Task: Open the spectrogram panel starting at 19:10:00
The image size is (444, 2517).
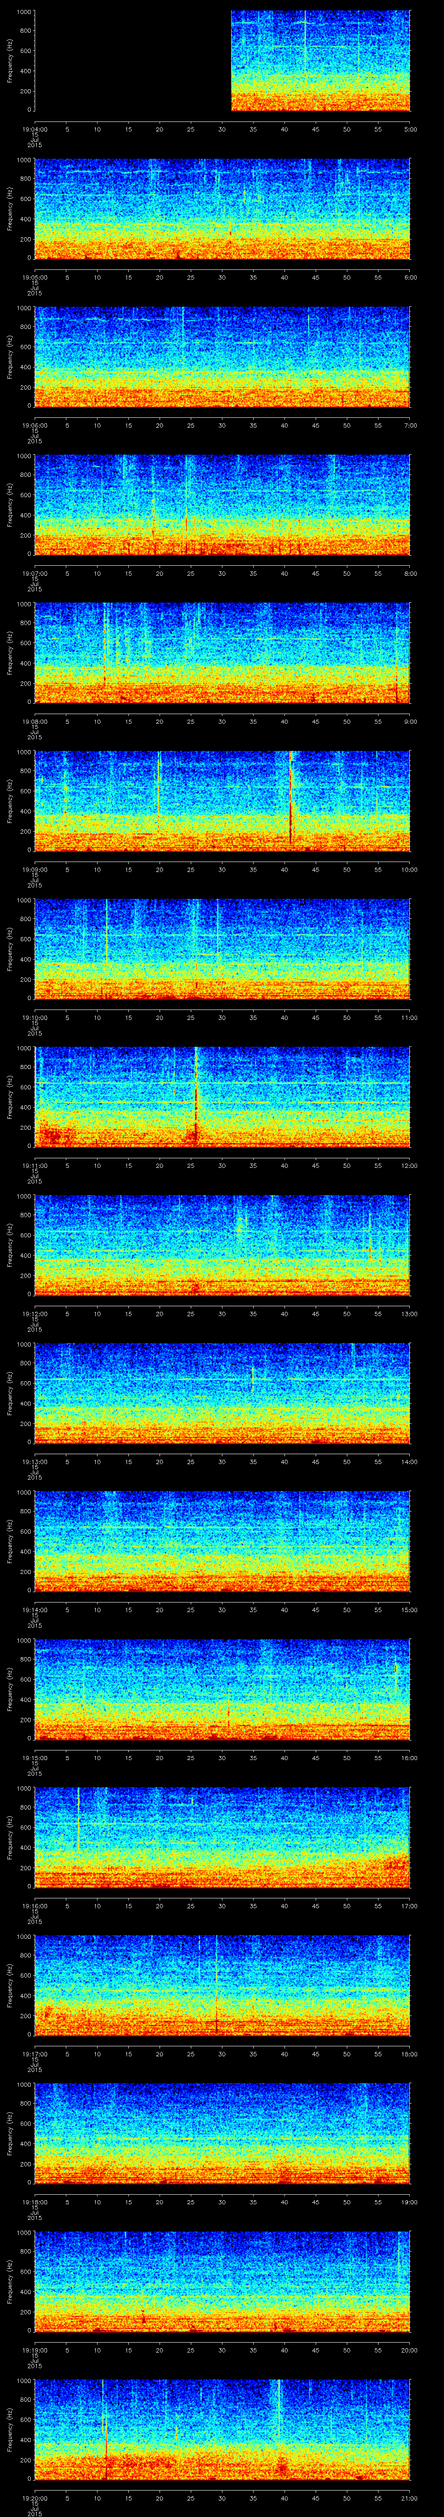Action: (222, 950)
